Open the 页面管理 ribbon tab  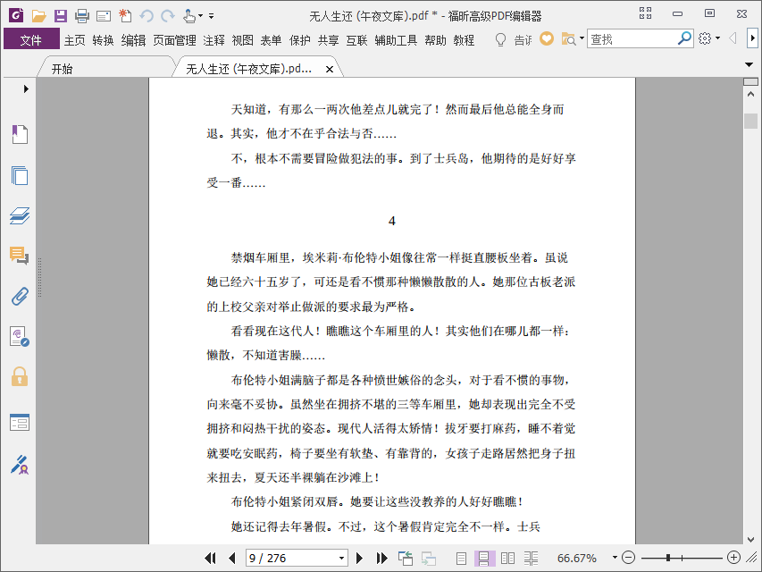[x=174, y=40]
